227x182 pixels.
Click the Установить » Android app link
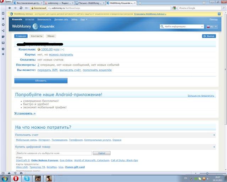25,113
